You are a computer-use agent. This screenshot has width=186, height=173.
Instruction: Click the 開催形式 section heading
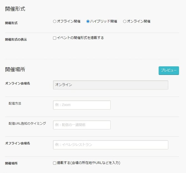pos(15,9)
